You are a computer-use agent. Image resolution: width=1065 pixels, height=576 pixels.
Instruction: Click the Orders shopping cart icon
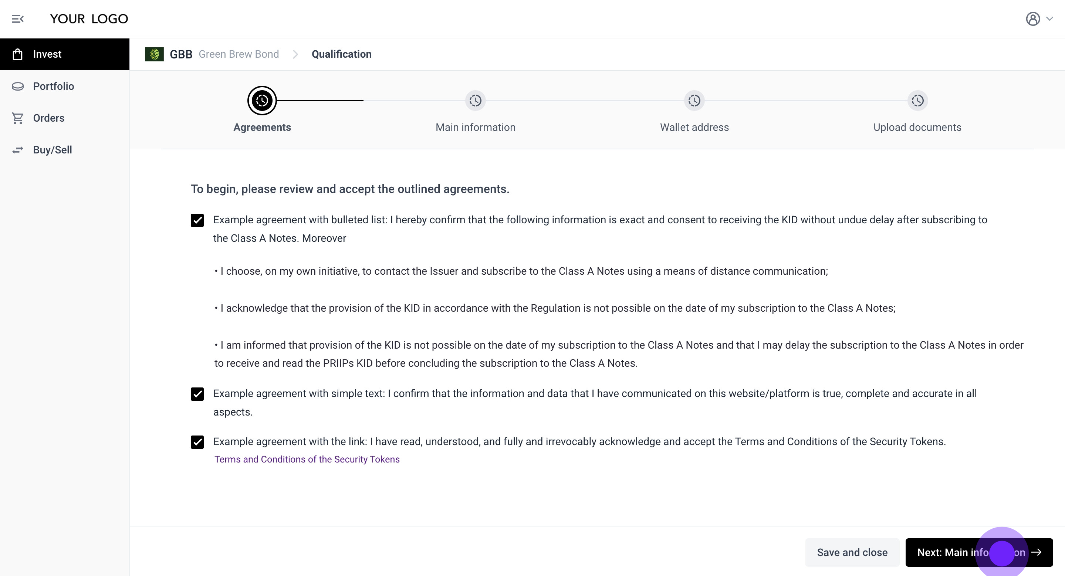coord(17,118)
